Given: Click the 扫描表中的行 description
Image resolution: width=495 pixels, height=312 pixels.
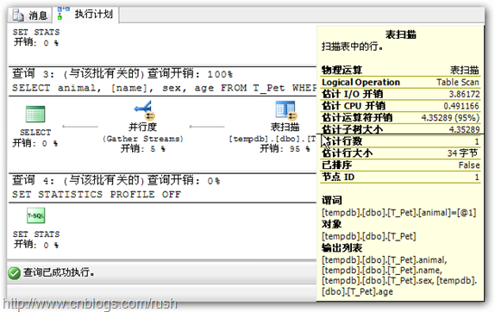Looking at the screenshot, I should pyautogui.click(x=353, y=47).
